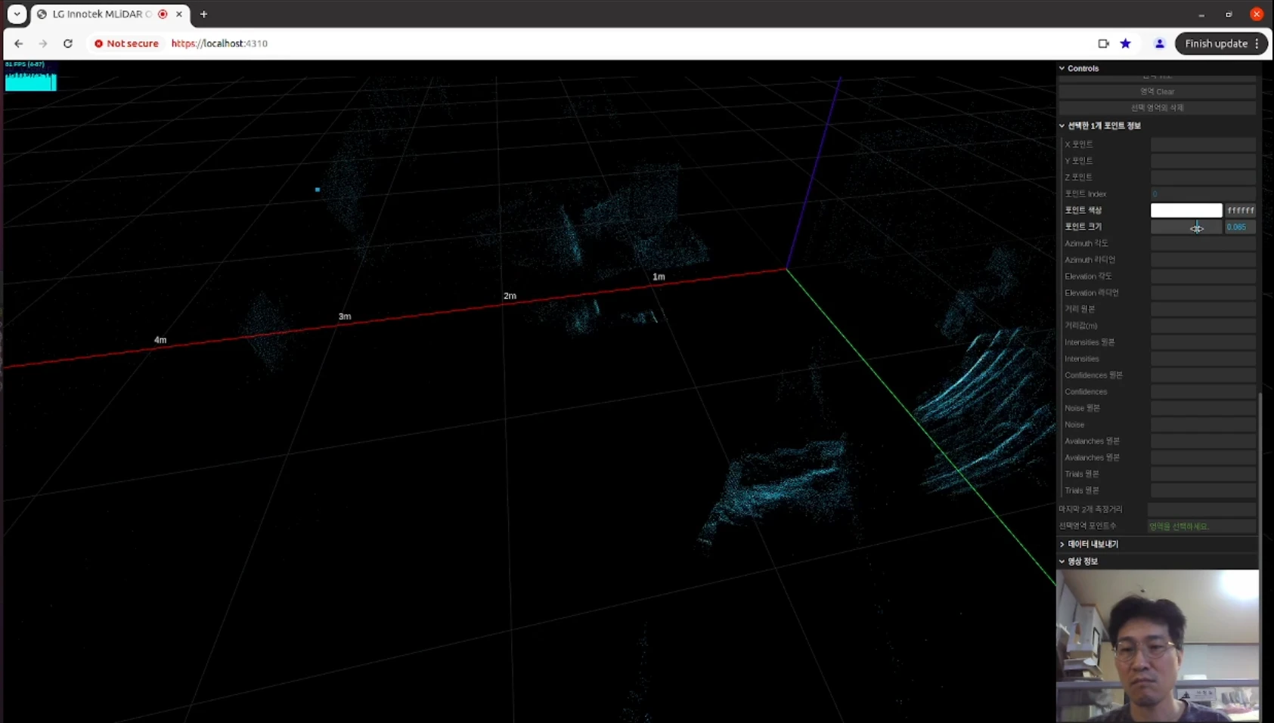Click the 마지막 2개 측정거리 value field
The image size is (1274, 723).
coord(1201,509)
